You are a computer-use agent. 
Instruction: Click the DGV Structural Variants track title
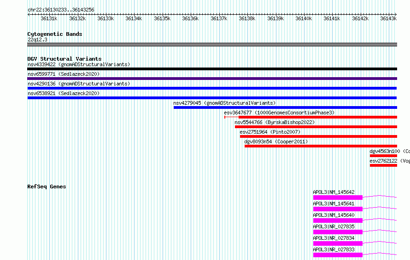64,59
